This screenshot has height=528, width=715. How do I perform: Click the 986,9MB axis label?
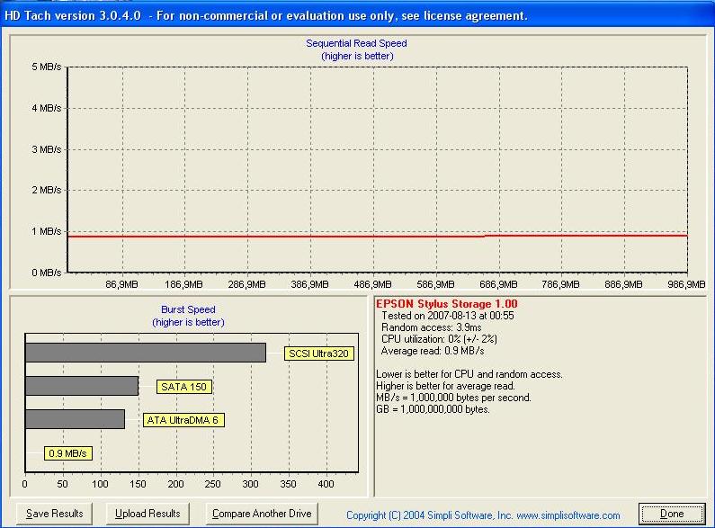coord(686,284)
